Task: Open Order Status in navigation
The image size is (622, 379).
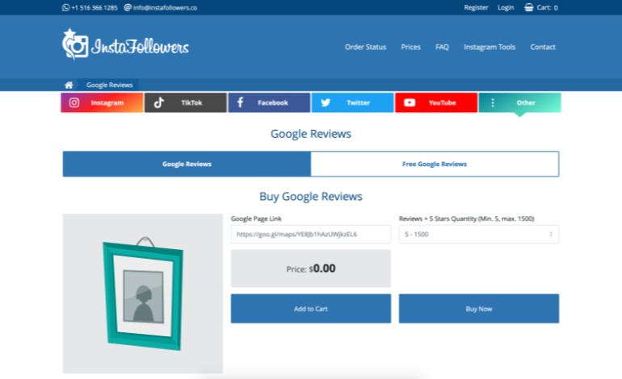Action: (x=365, y=47)
